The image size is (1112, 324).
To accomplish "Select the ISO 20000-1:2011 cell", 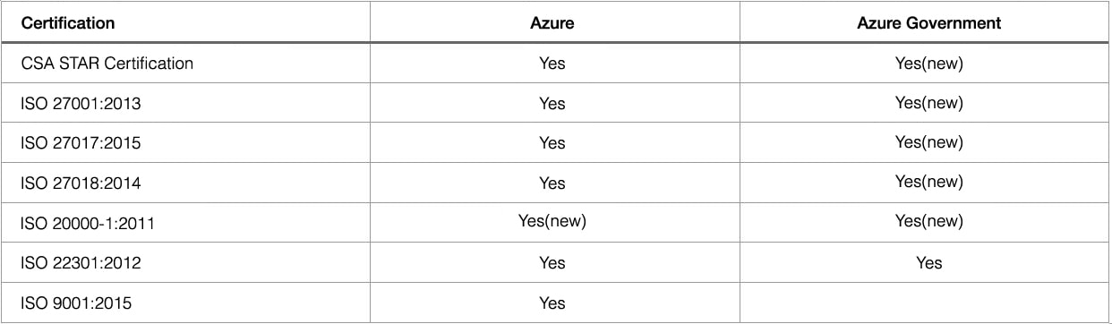I will (88, 224).
